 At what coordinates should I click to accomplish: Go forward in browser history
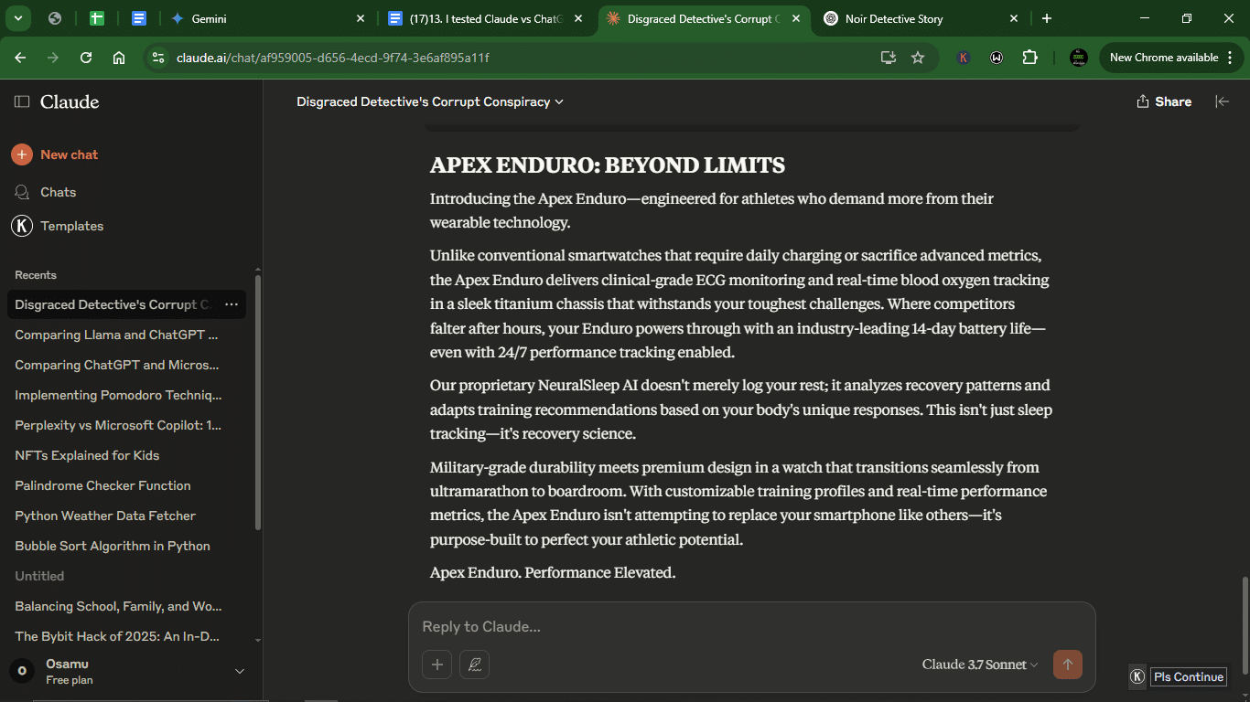click(x=53, y=58)
